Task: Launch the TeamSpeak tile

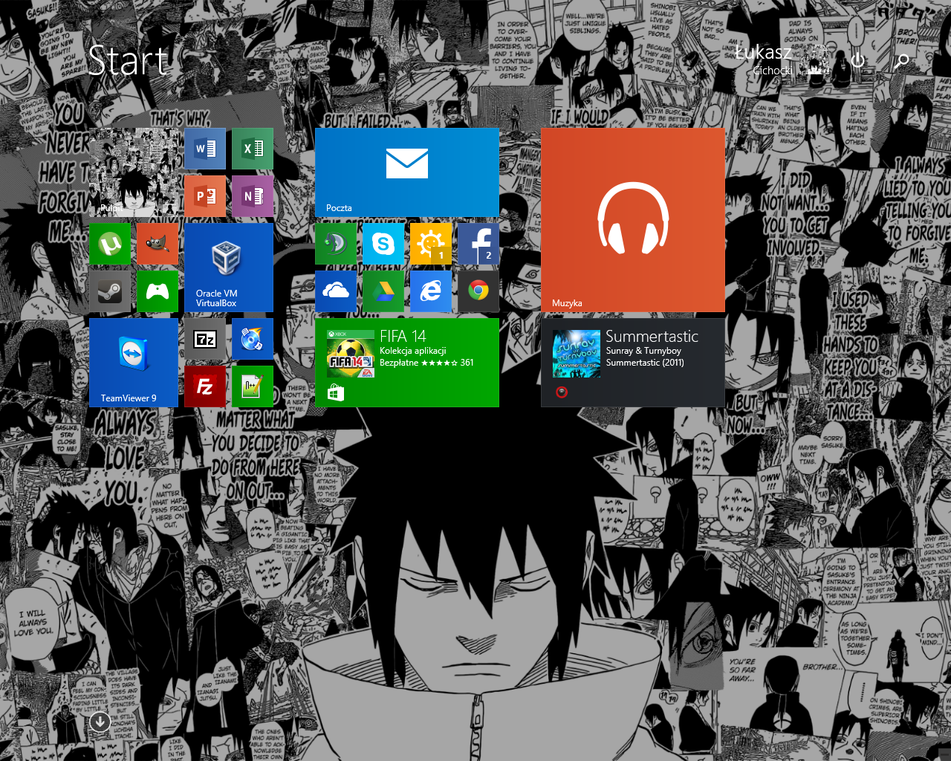Action: (x=336, y=244)
